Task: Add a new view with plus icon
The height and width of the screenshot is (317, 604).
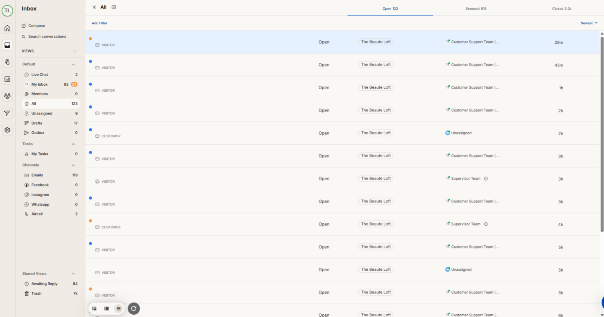Action: [x=75, y=51]
